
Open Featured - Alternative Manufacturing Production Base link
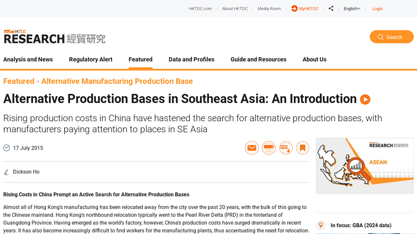98,81
